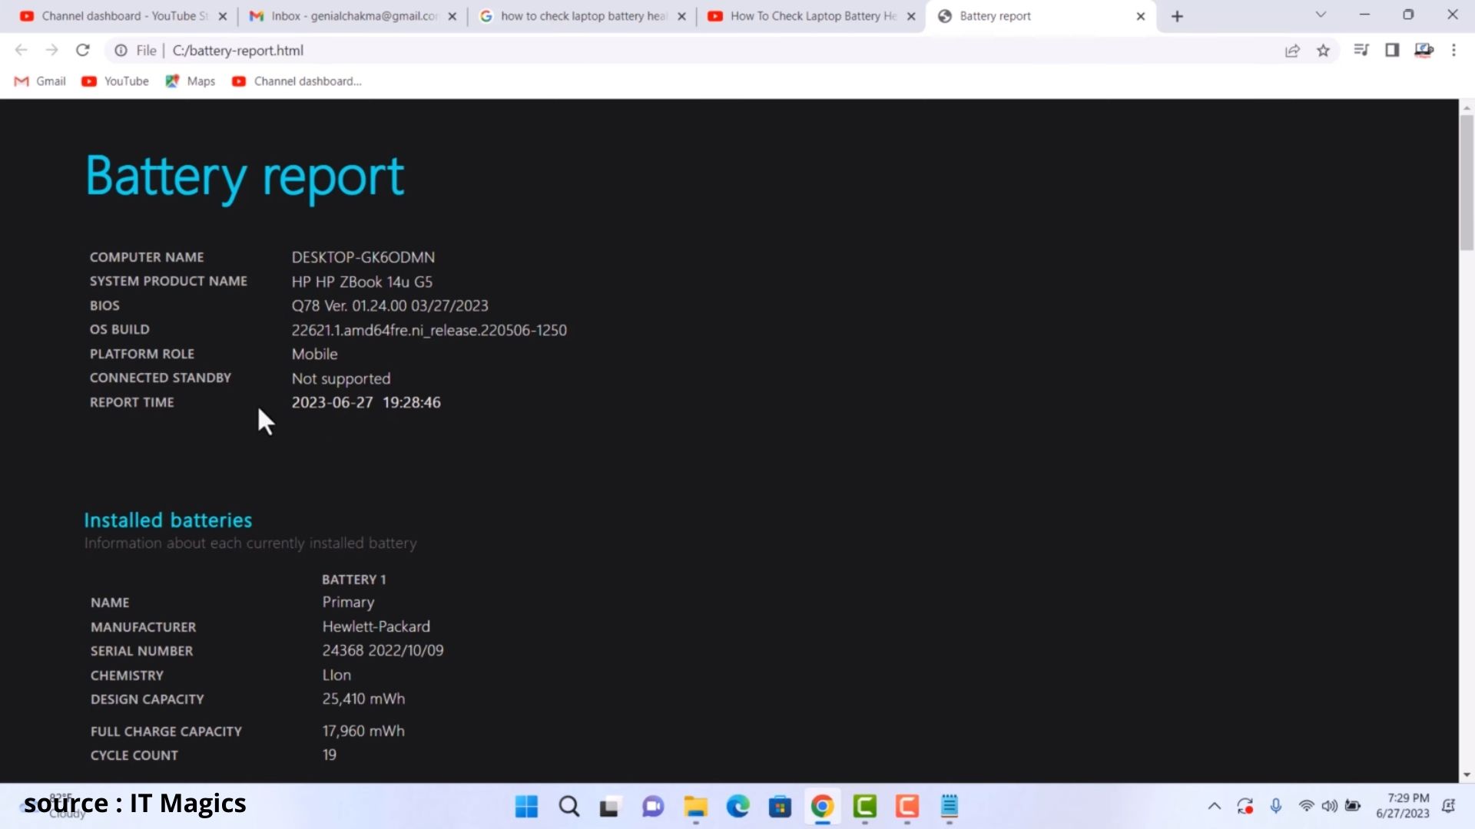Image resolution: width=1475 pixels, height=829 pixels.
Task: Open the Windows Start menu
Action: pos(526,807)
